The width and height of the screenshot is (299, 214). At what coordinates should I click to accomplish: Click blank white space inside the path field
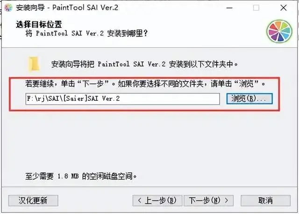[170, 99]
